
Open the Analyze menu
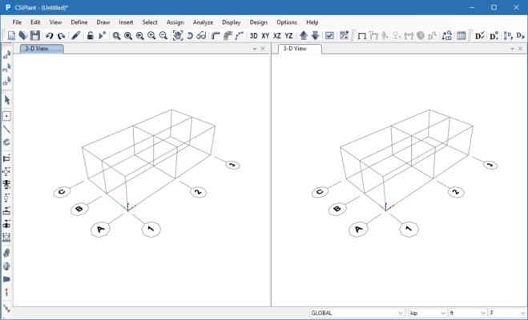click(203, 22)
